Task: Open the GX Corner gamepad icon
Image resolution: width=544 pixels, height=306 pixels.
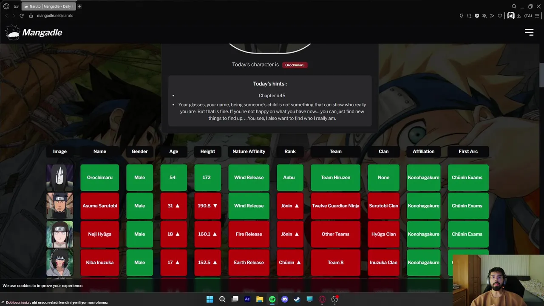Action: click(16, 6)
